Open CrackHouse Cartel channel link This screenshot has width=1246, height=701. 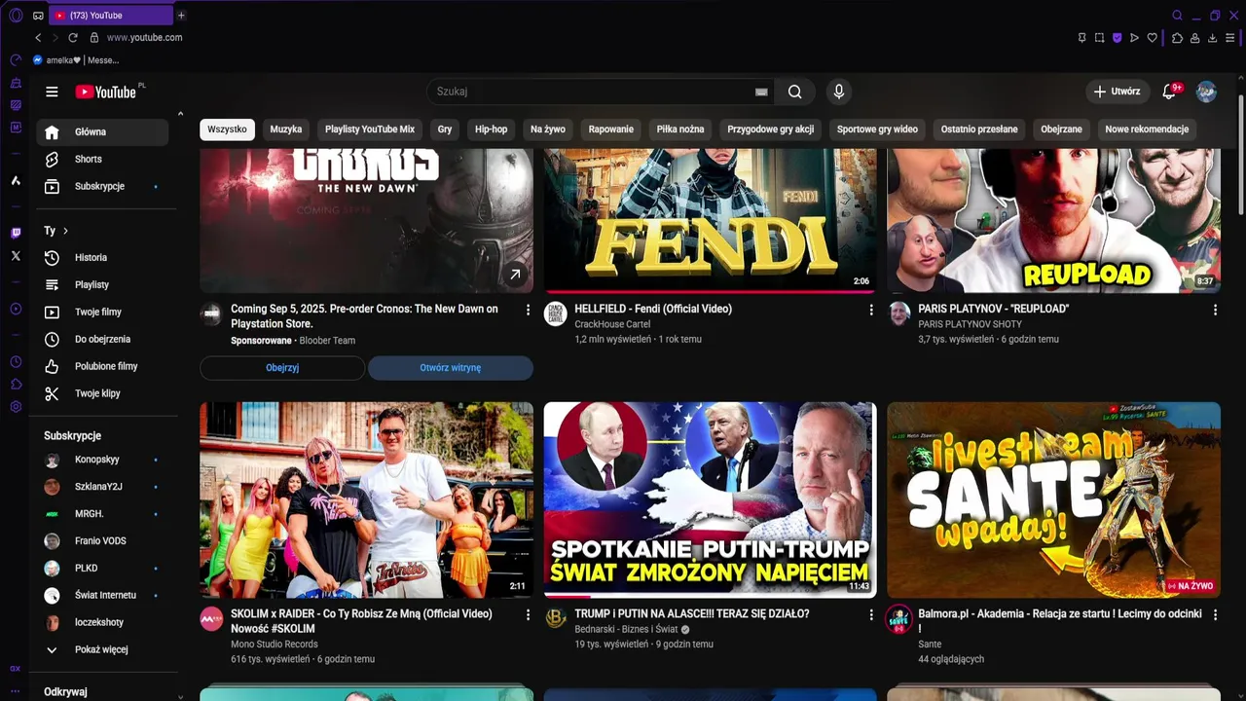[x=612, y=324]
